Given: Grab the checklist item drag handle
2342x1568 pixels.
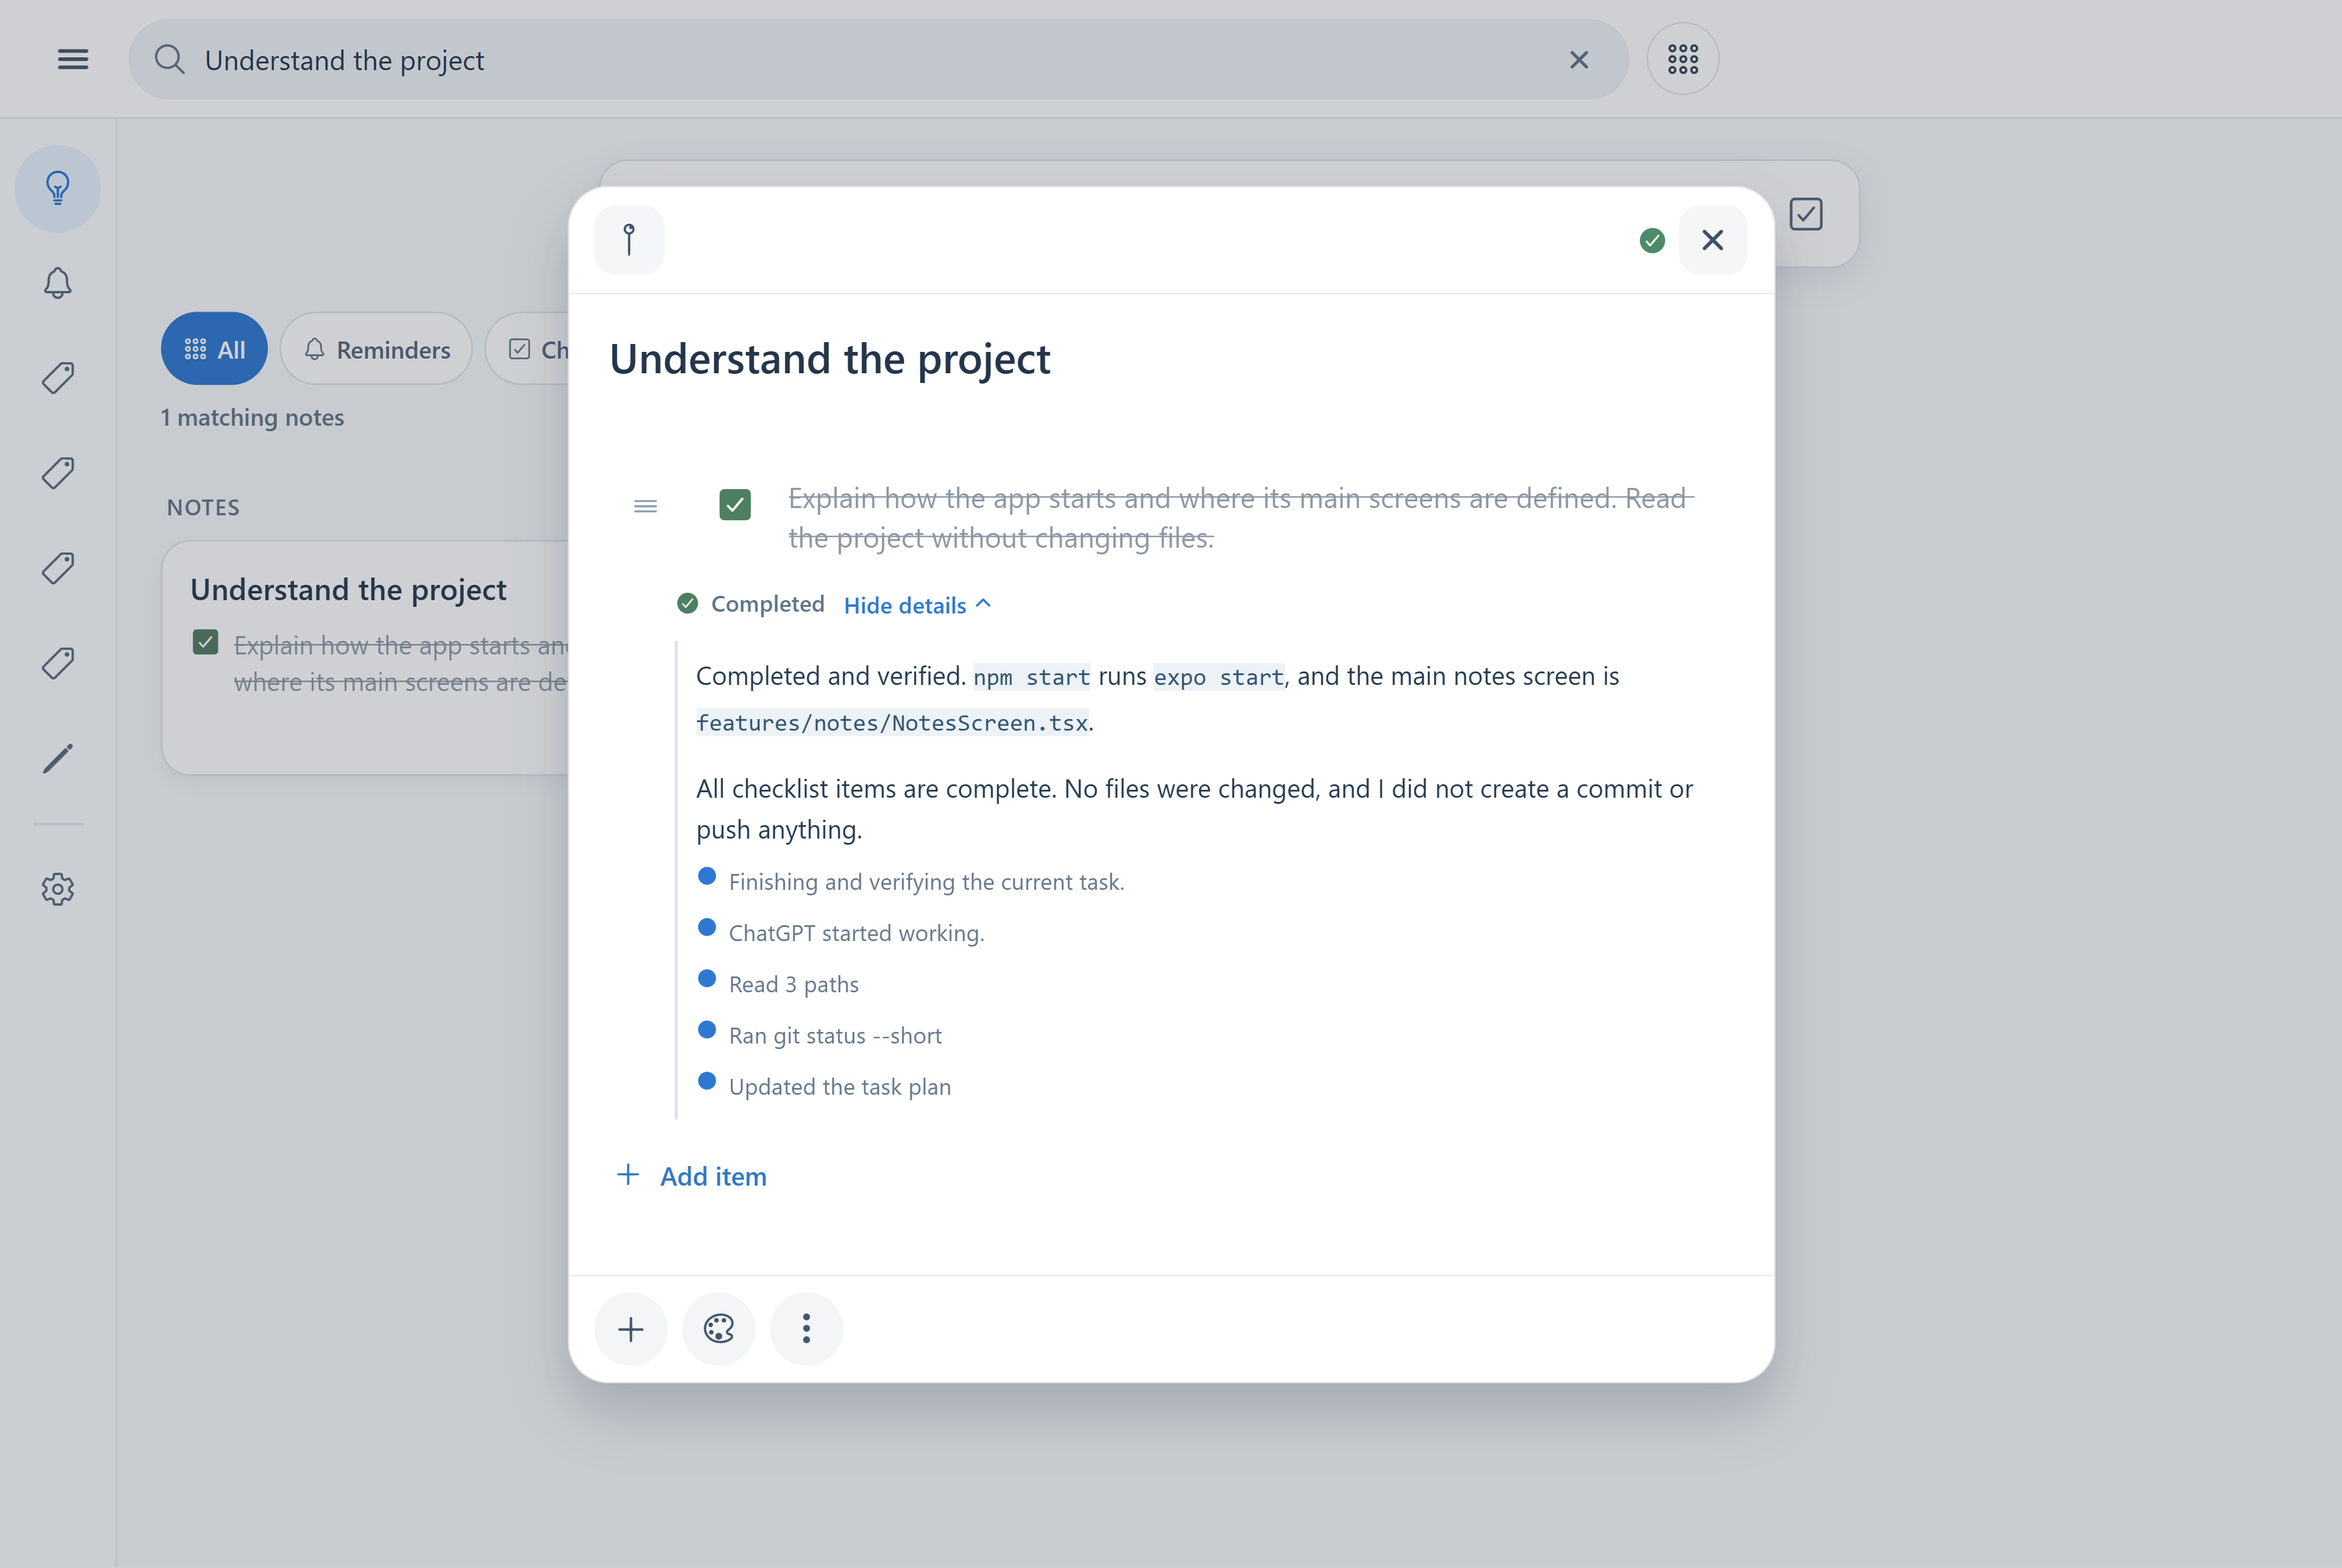Looking at the screenshot, I should [x=646, y=507].
